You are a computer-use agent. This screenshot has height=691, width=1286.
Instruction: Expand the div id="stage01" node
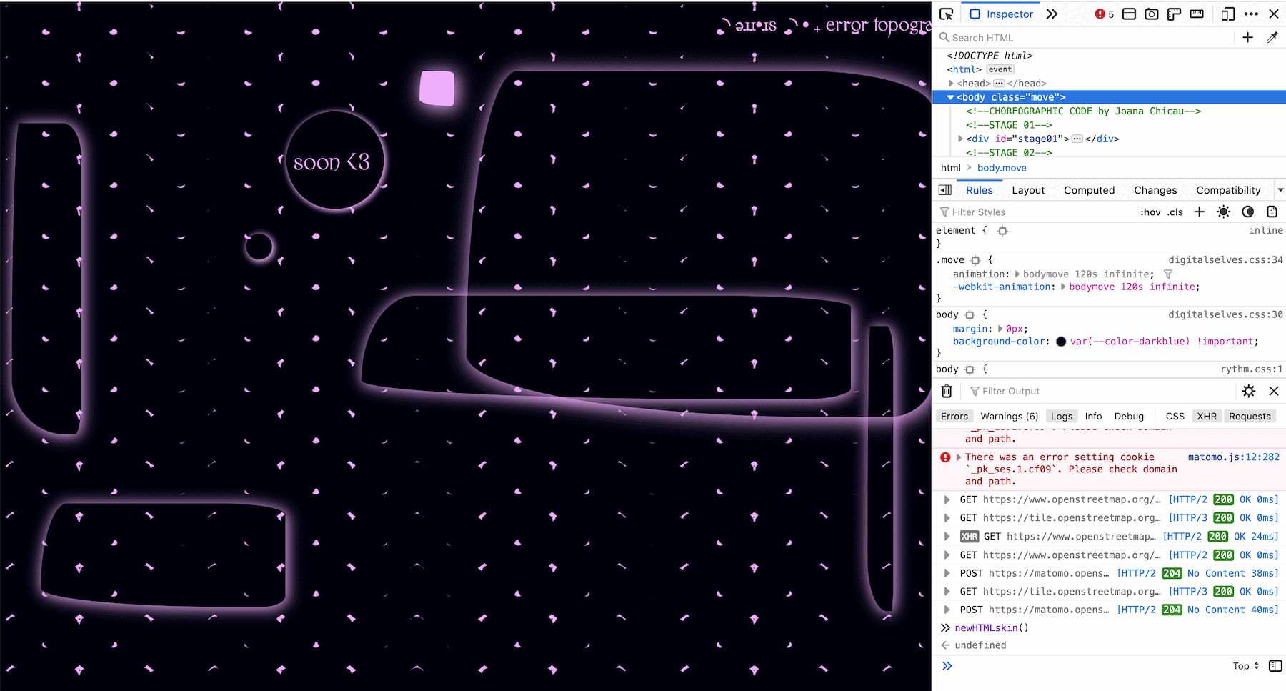960,139
